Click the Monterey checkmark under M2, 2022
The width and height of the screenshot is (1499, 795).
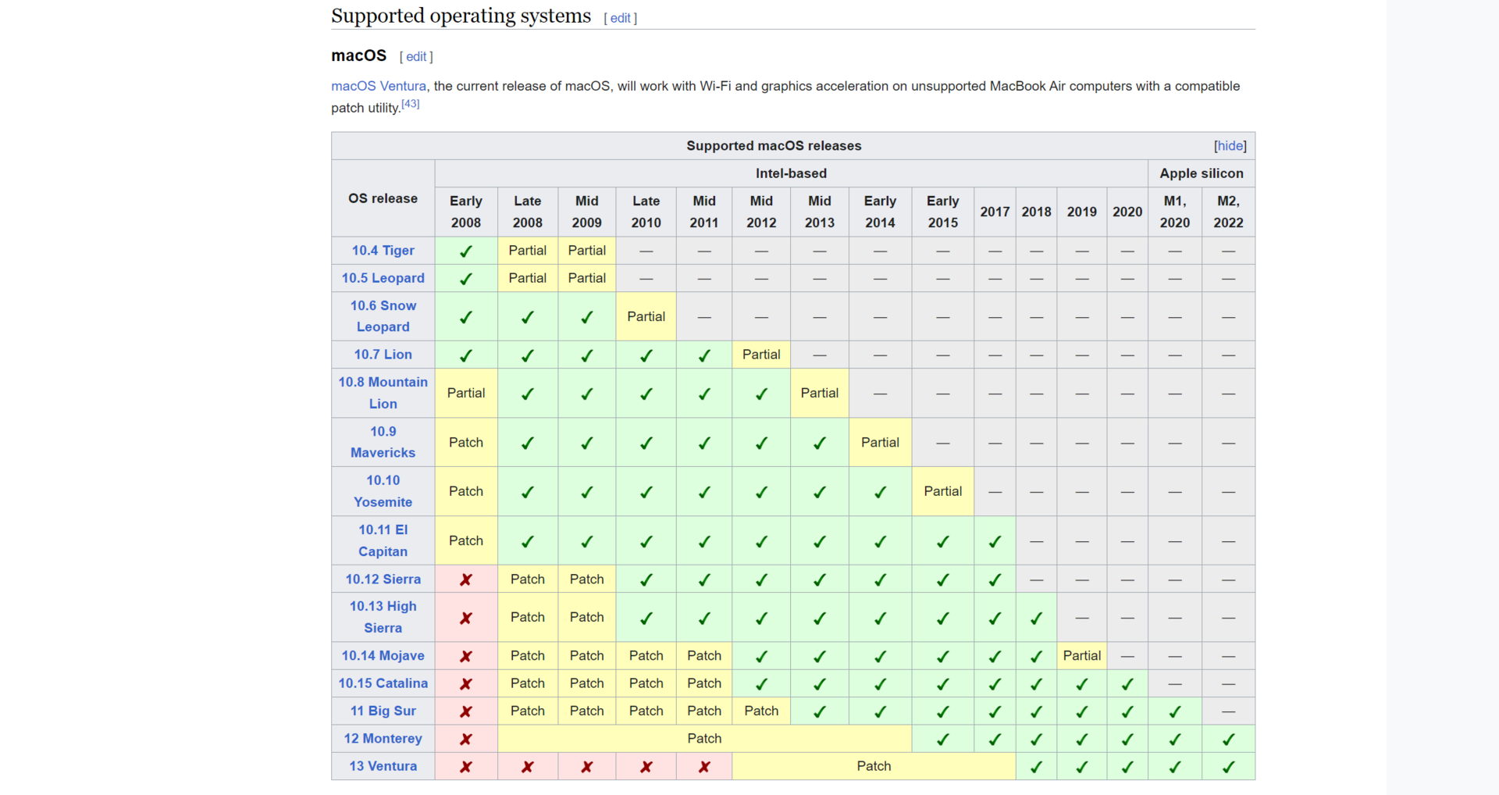pyautogui.click(x=1228, y=739)
